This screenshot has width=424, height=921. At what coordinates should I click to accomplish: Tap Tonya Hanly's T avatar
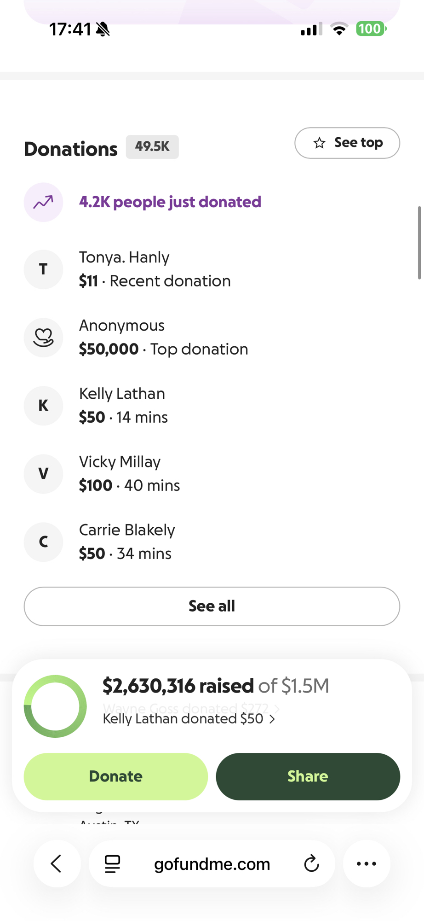click(43, 269)
